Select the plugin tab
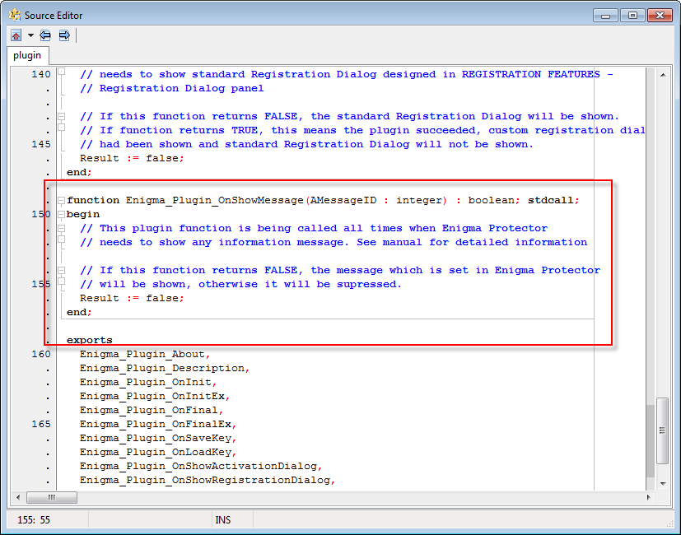The image size is (681, 535). point(27,56)
